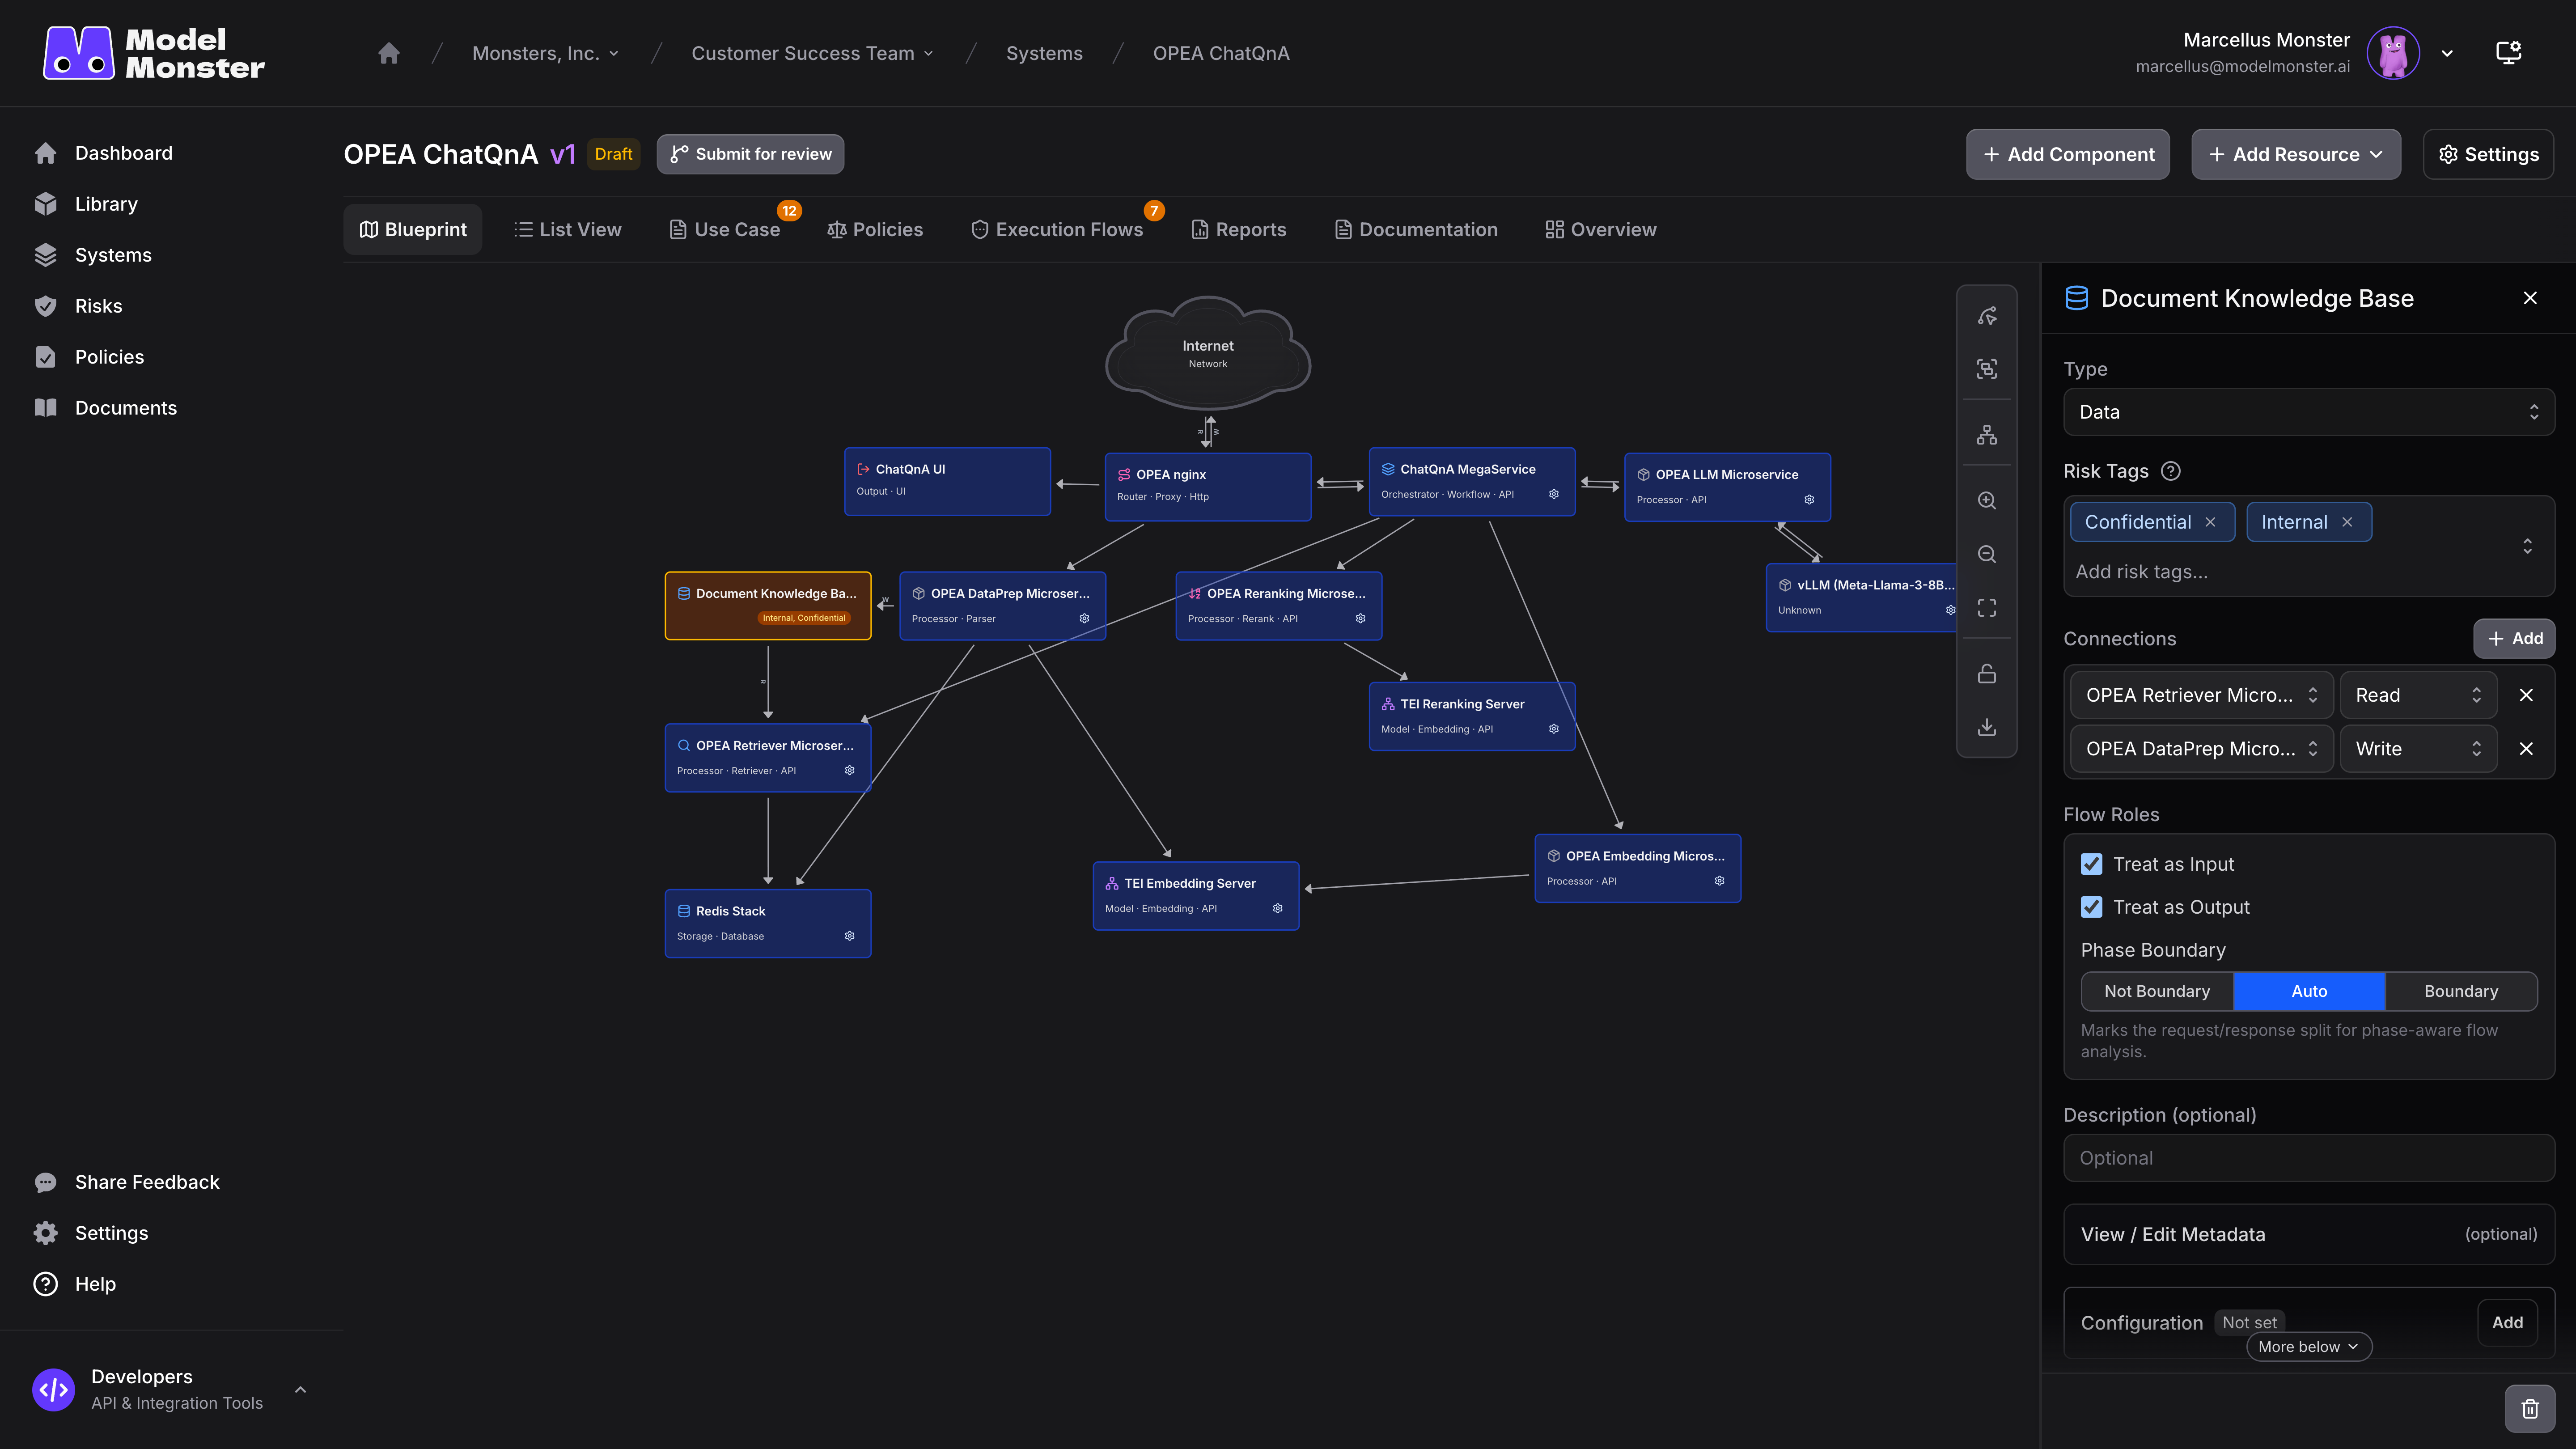
Task: Click the focus-selection canvas tool icon
Action: pos(1987,369)
